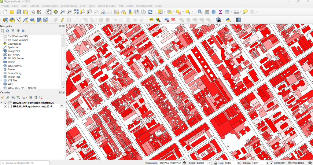This screenshot has height=165, width=313.
Task: Open the binoculars globe plugin icon
Action: (218, 20)
